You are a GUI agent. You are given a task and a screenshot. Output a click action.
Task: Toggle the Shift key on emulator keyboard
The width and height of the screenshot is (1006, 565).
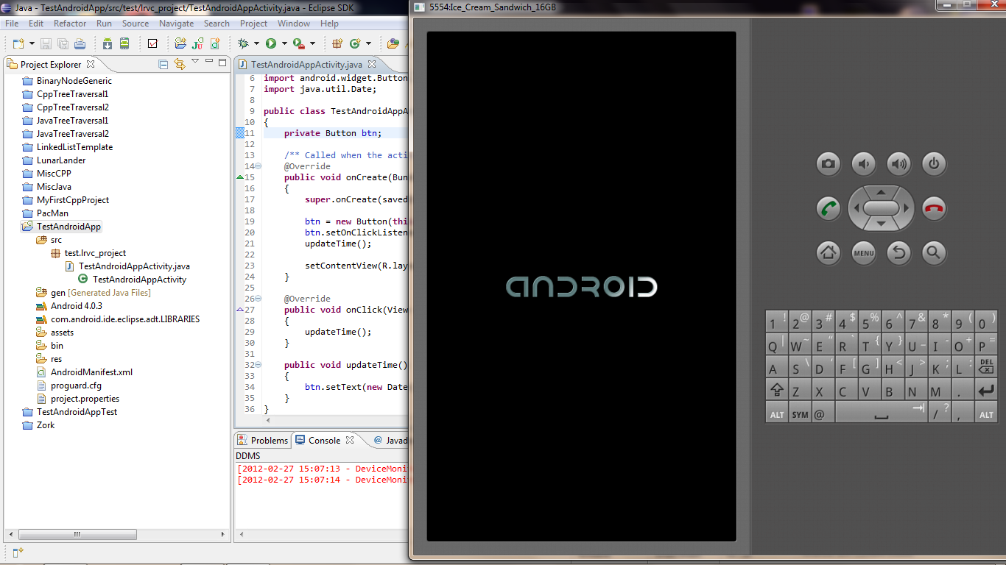pyautogui.click(x=776, y=391)
